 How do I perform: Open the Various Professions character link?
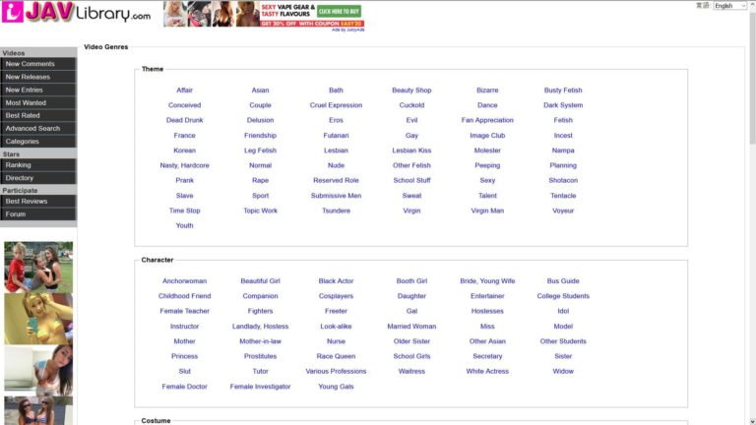336,372
